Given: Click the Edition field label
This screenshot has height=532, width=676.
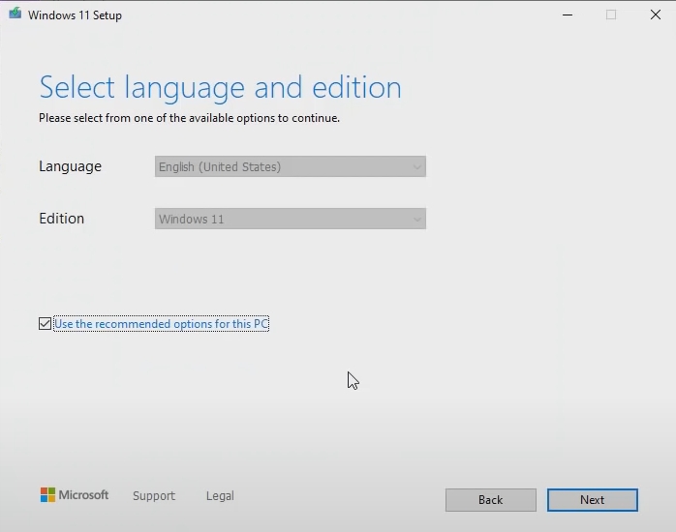Looking at the screenshot, I should point(61,219).
